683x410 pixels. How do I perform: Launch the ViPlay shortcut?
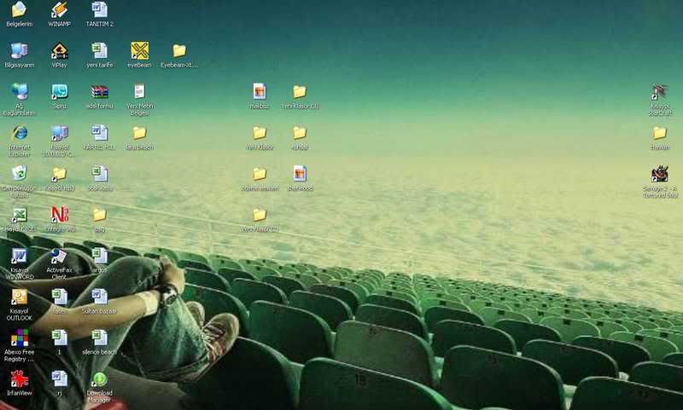59,50
